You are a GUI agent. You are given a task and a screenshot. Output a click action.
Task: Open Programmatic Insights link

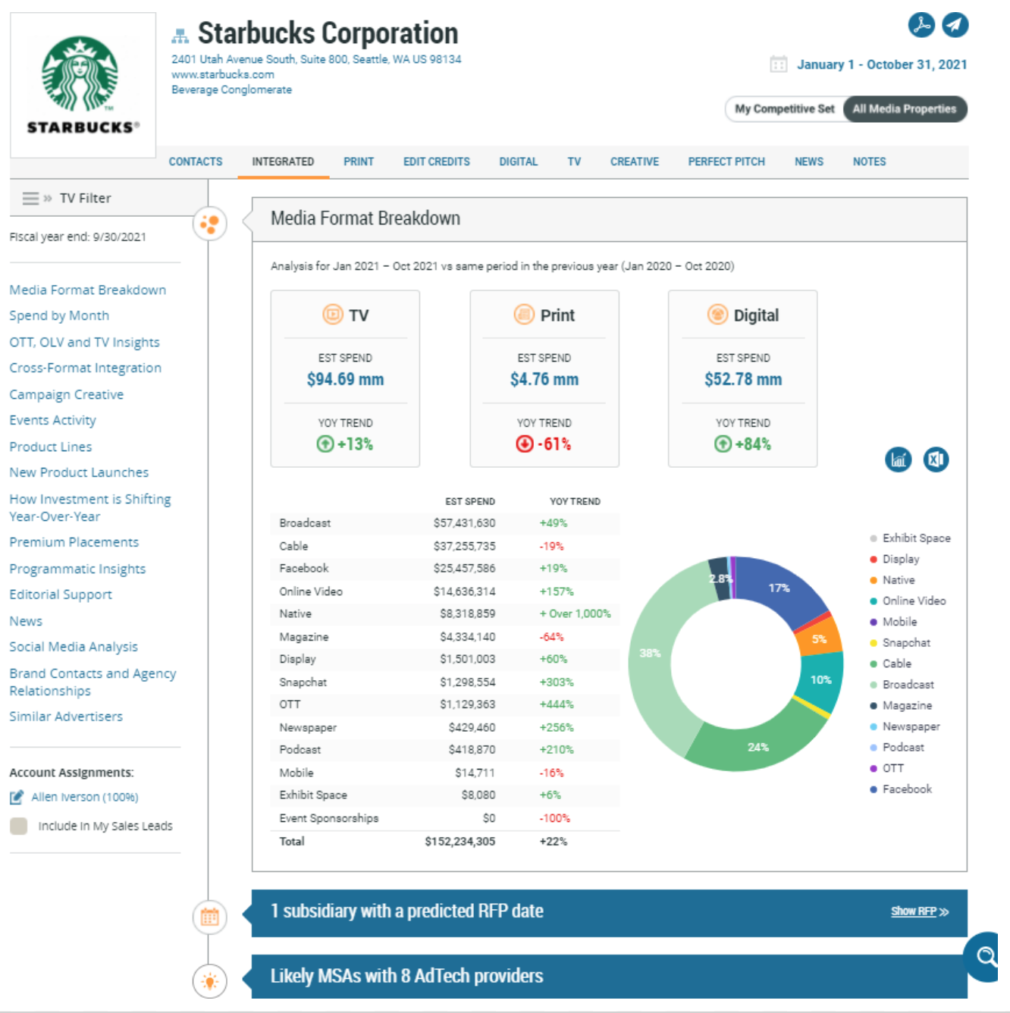77,569
